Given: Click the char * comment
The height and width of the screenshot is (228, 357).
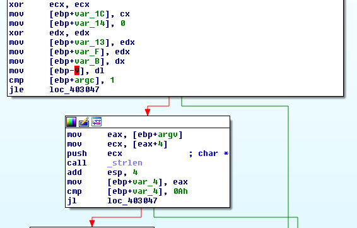Looking at the screenshot, I should tap(209, 153).
